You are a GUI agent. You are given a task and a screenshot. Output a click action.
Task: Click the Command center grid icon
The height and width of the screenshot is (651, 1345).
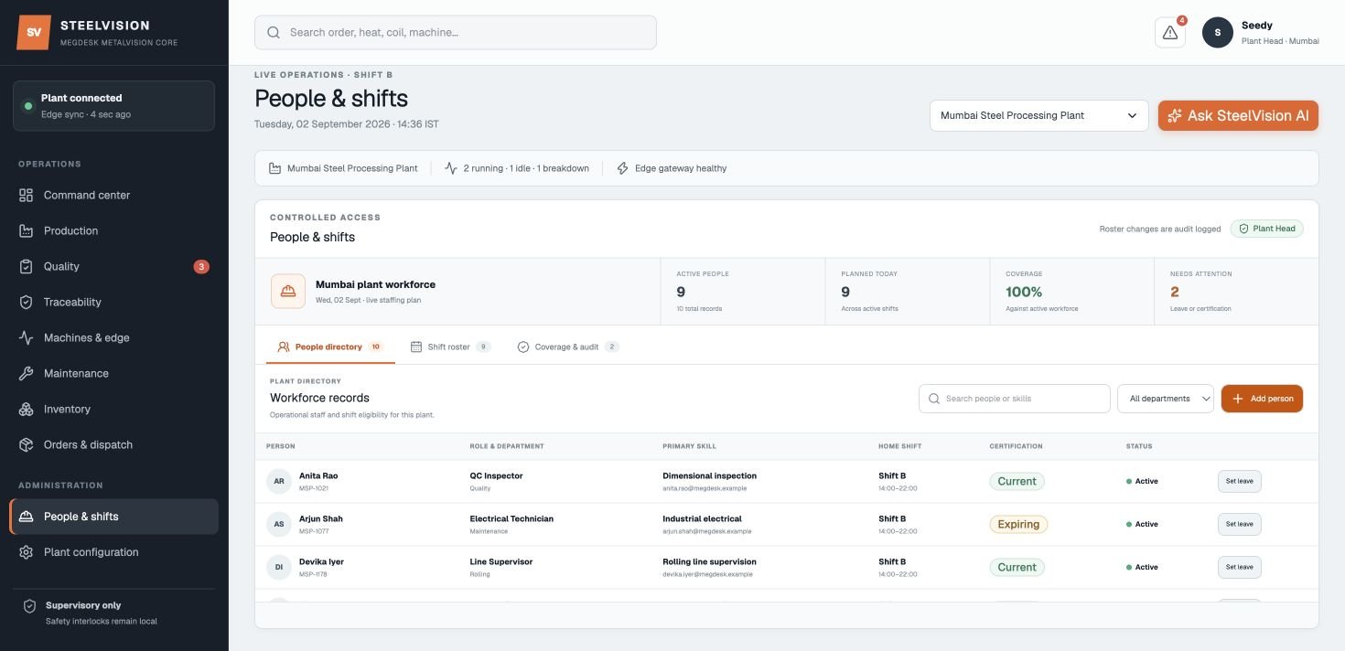click(27, 195)
